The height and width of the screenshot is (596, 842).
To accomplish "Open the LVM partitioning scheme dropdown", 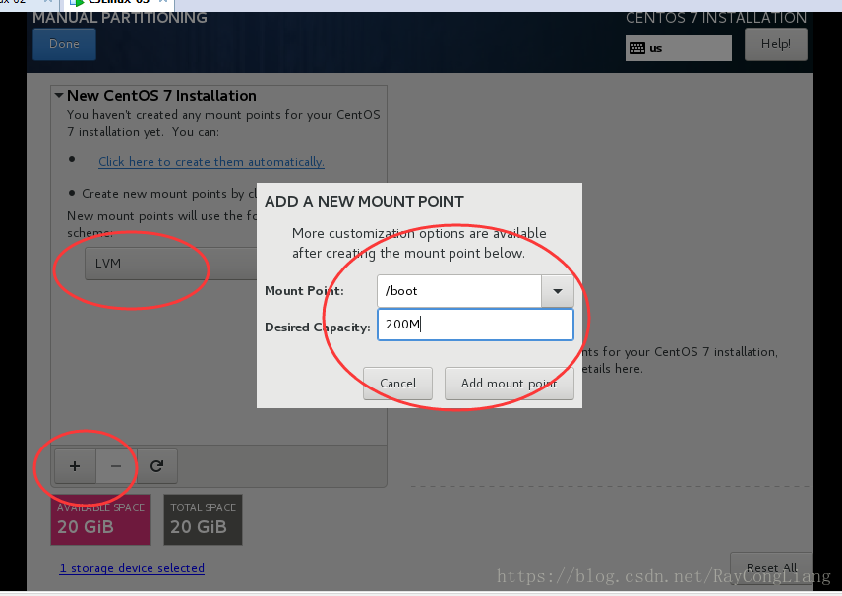I will pyautogui.click(x=171, y=264).
